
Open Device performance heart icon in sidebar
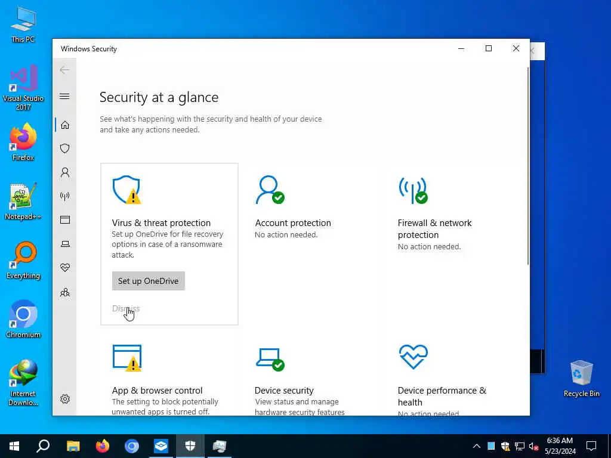click(64, 268)
